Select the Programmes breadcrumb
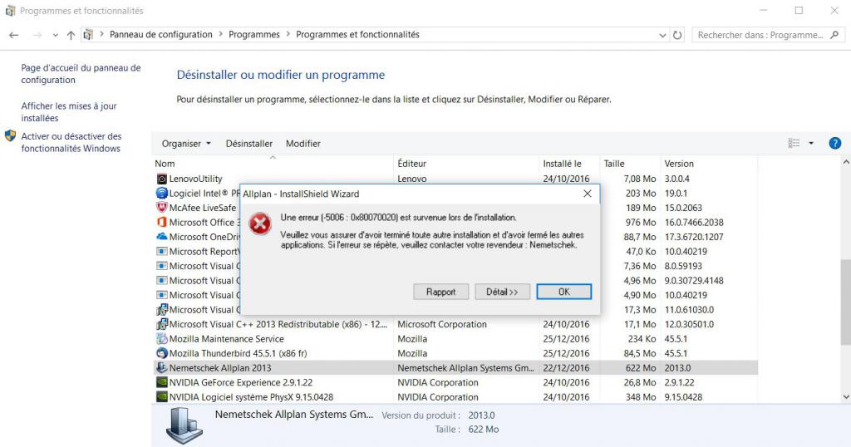Image resolution: width=851 pixels, height=447 pixels. 254,34
